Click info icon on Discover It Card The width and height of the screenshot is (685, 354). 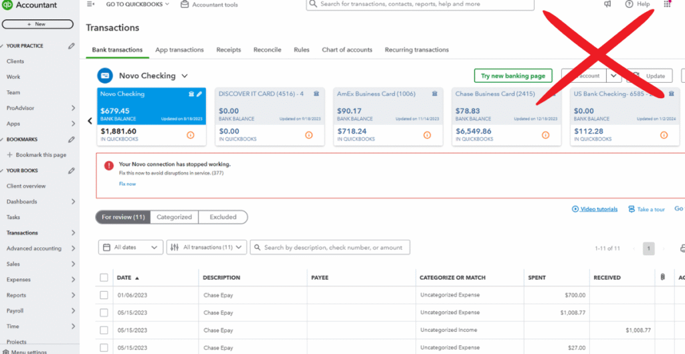[309, 135]
